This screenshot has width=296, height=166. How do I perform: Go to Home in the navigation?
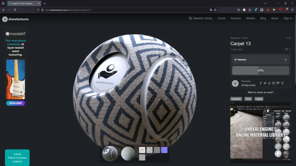(221, 18)
